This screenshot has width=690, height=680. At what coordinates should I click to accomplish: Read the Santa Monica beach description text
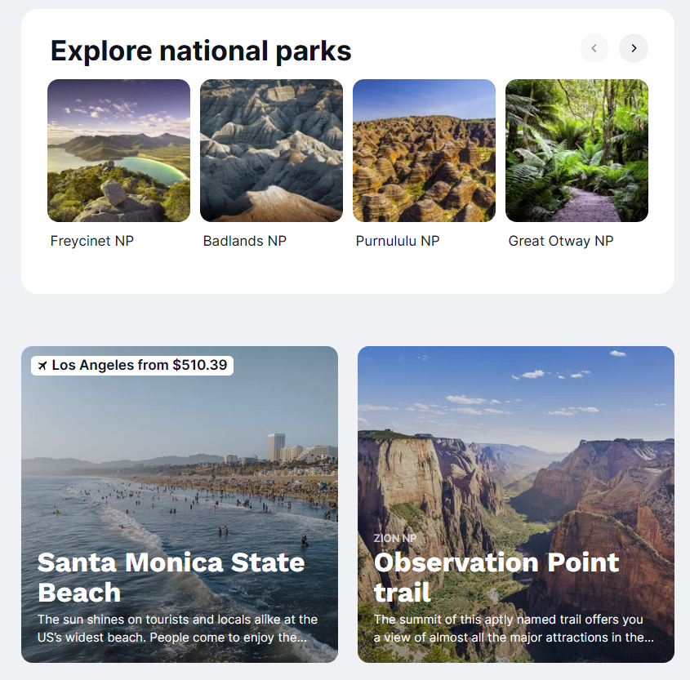click(177, 629)
